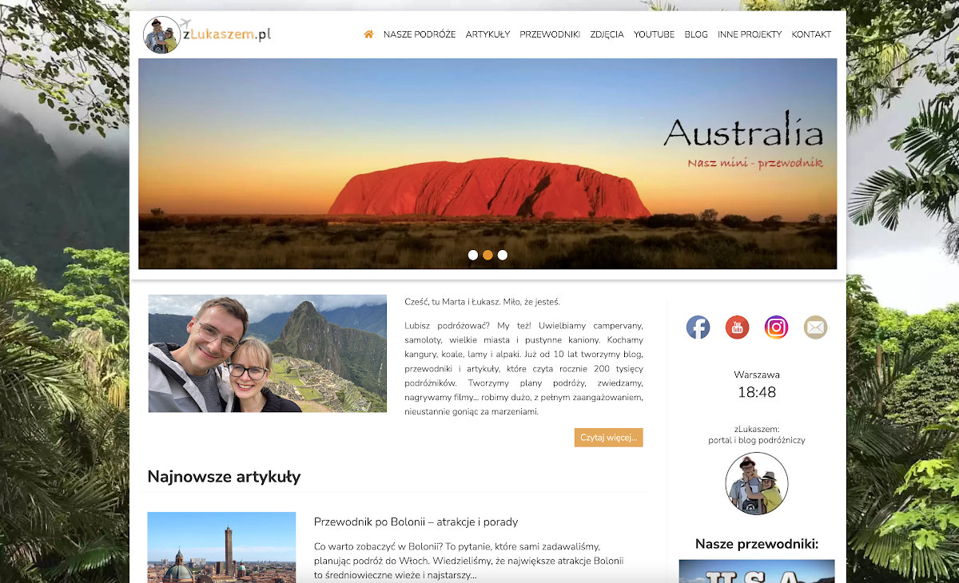
Task: Open the Artykuły menu item
Action: click(487, 34)
